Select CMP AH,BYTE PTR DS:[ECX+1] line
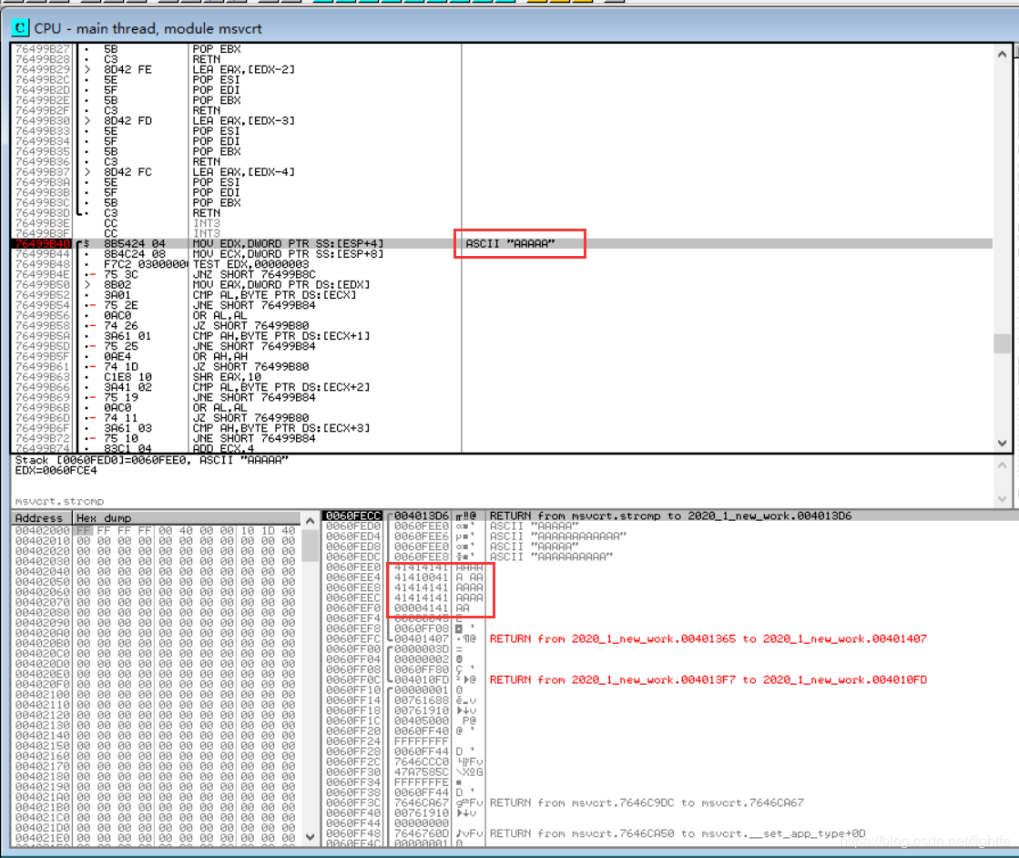1019x858 pixels. tap(280, 336)
